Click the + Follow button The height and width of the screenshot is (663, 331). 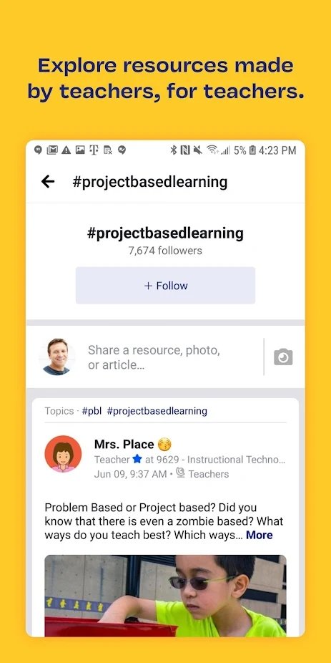point(166,286)
